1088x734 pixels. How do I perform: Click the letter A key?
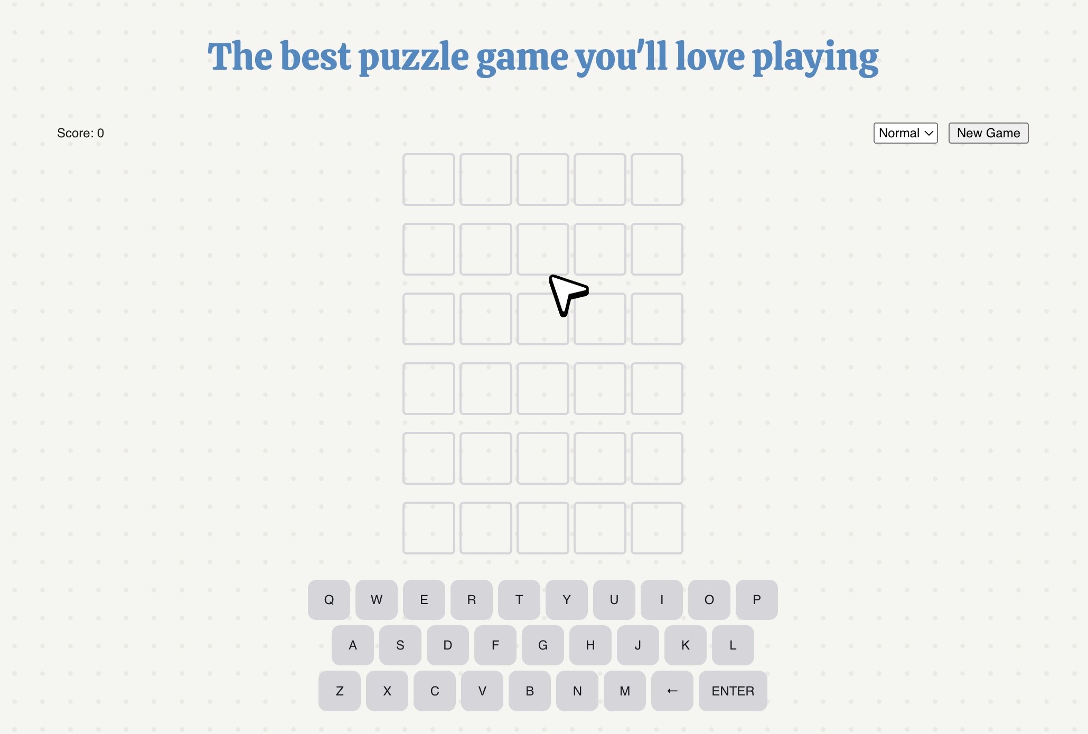(352, 645)
